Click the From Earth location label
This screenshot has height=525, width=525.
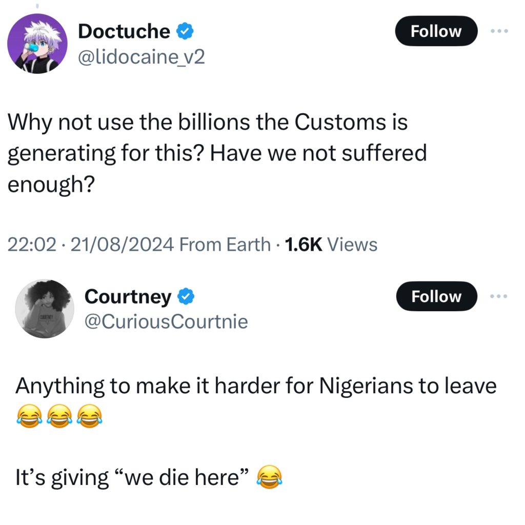[225, 245]
